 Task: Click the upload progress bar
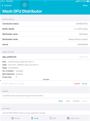45,81
